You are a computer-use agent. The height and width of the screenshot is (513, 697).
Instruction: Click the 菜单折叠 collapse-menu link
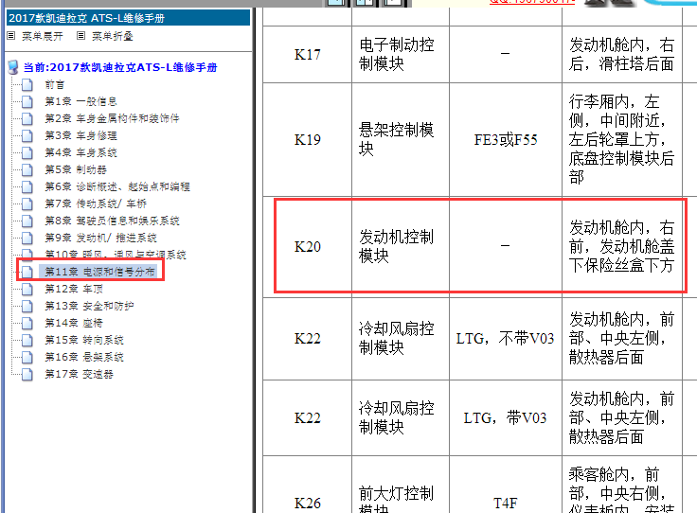tap(113, 36)
